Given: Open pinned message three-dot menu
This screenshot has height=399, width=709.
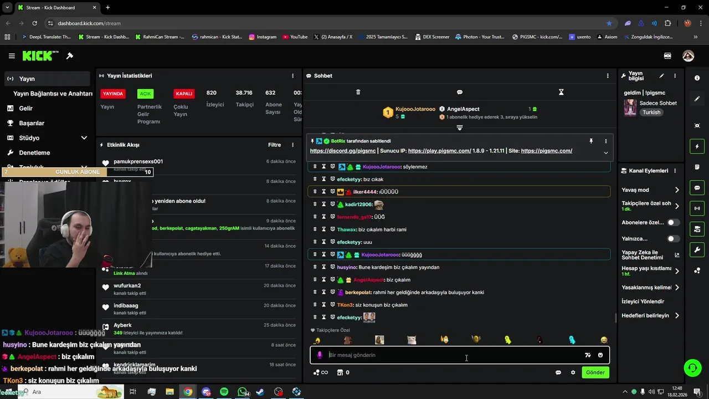Looking at the screenshot, I should click(605, 141).
